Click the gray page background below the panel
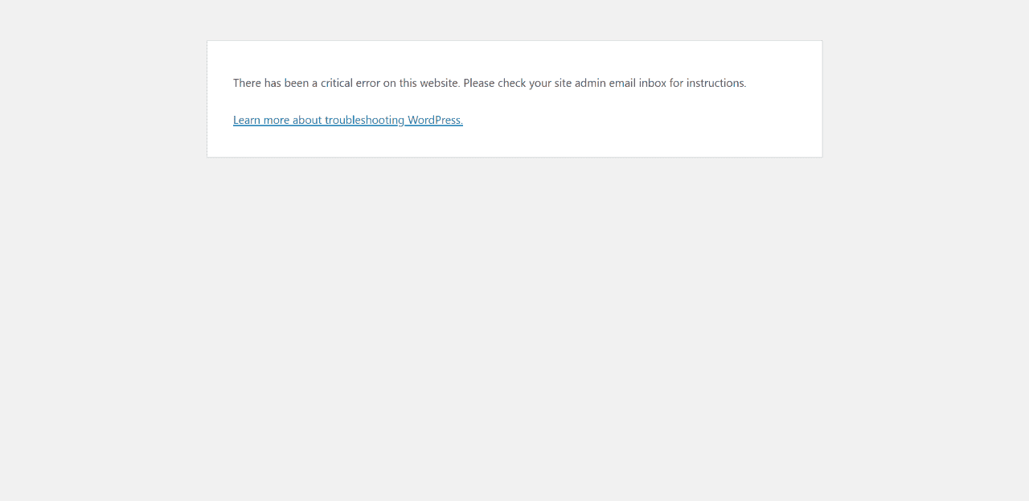 514,322
